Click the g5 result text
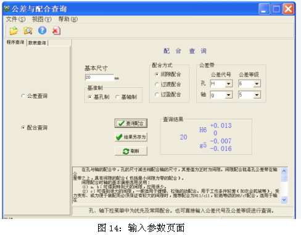The width and height of the screenshot is (301, 235). click(x=203, y=145)
